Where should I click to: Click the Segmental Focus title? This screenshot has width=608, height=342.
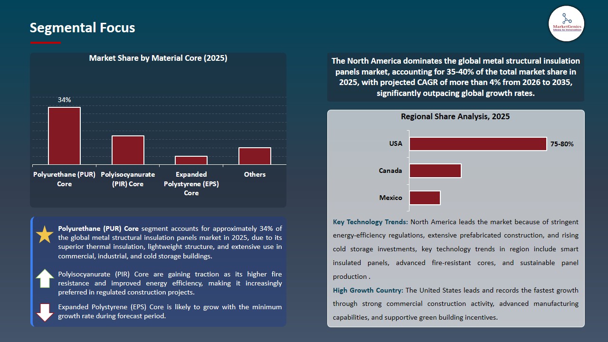click(x=82, y=28)
